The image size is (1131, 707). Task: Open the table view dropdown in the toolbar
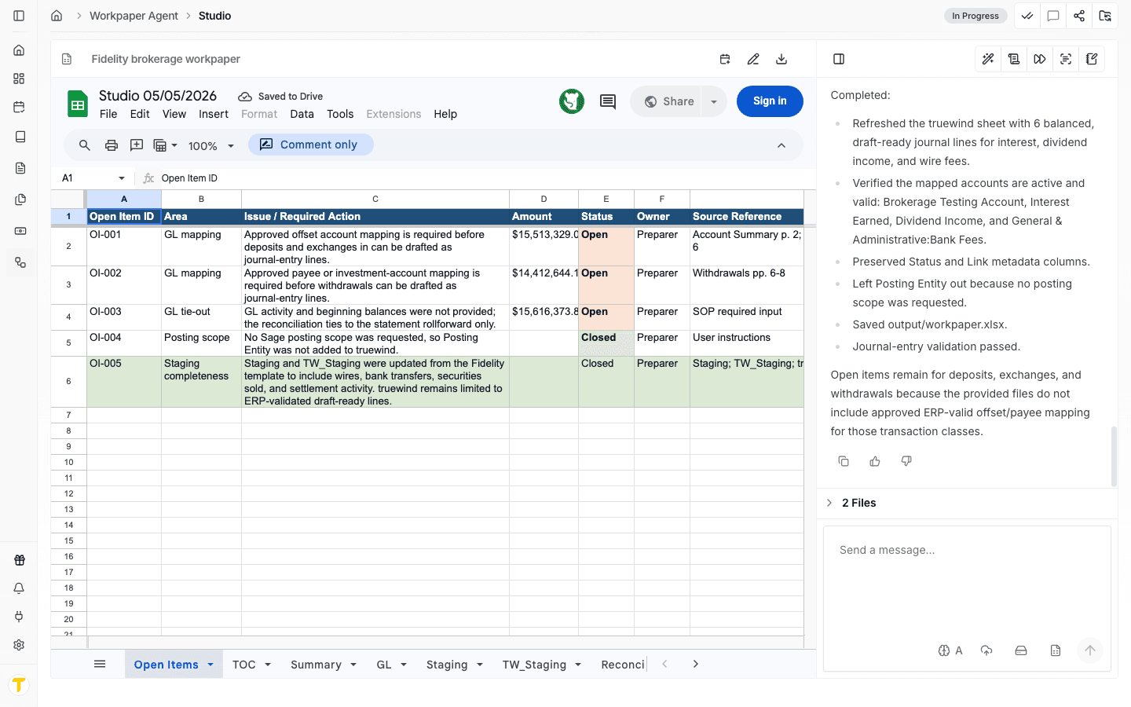pyautogui.click(x=165, y=145)
